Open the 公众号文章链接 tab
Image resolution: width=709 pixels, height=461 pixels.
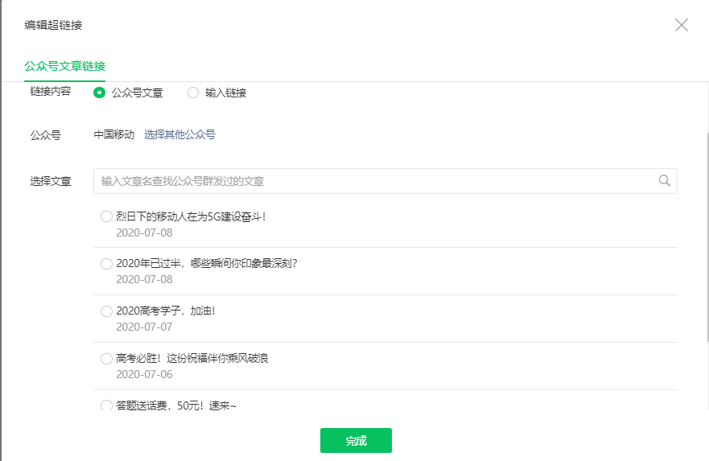(64, 67)
